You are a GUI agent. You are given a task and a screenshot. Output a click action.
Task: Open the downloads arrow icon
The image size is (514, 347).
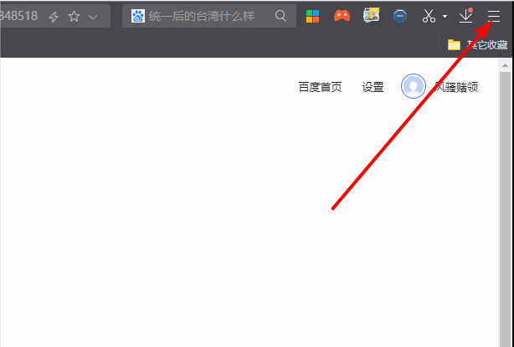[466, 16]
